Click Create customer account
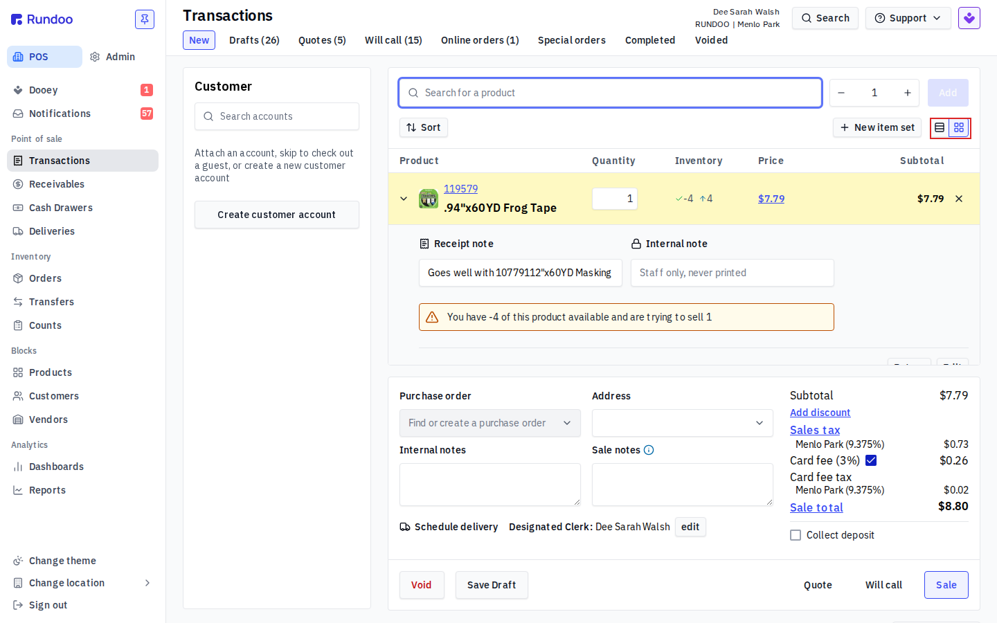Screen dimensions: 997x623 [277, 215]
